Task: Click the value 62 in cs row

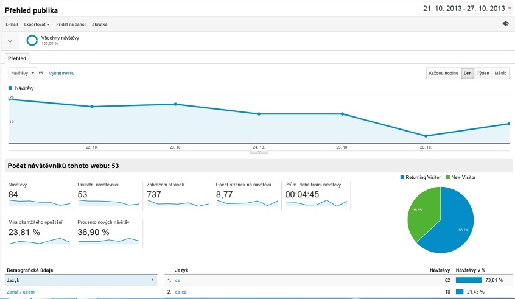Action: pos(447,280)
